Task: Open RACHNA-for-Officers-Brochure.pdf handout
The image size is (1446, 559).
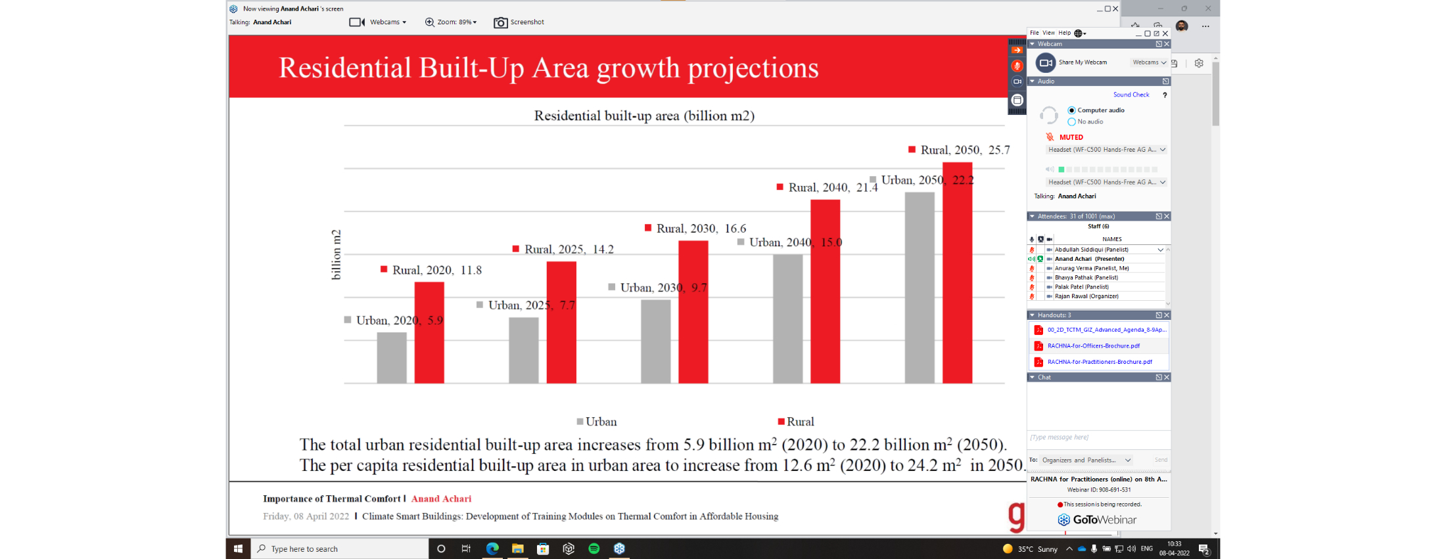Action: [x=1093, y=346]
